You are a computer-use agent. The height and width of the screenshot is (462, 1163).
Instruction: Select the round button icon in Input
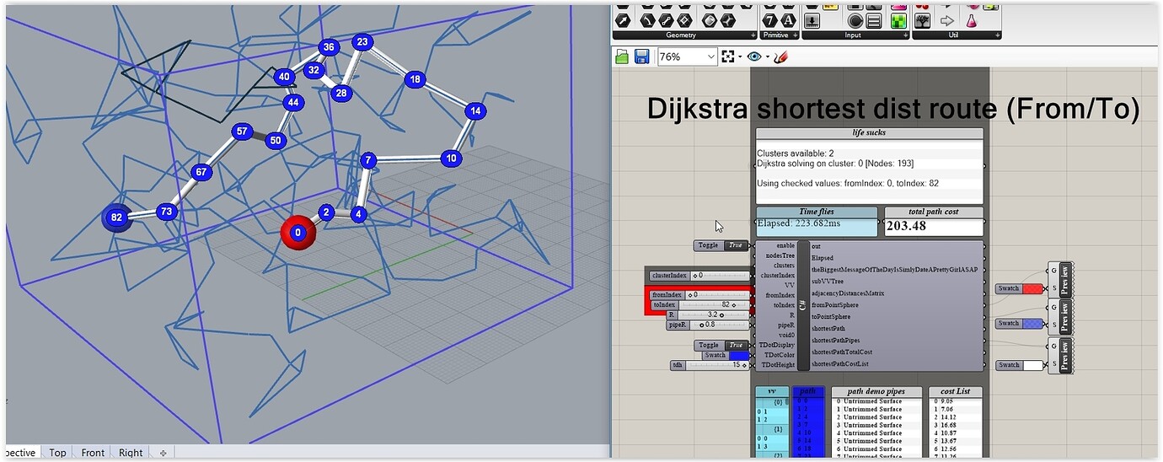click(855, 20)
